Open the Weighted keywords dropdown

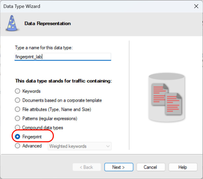(79, 146)
